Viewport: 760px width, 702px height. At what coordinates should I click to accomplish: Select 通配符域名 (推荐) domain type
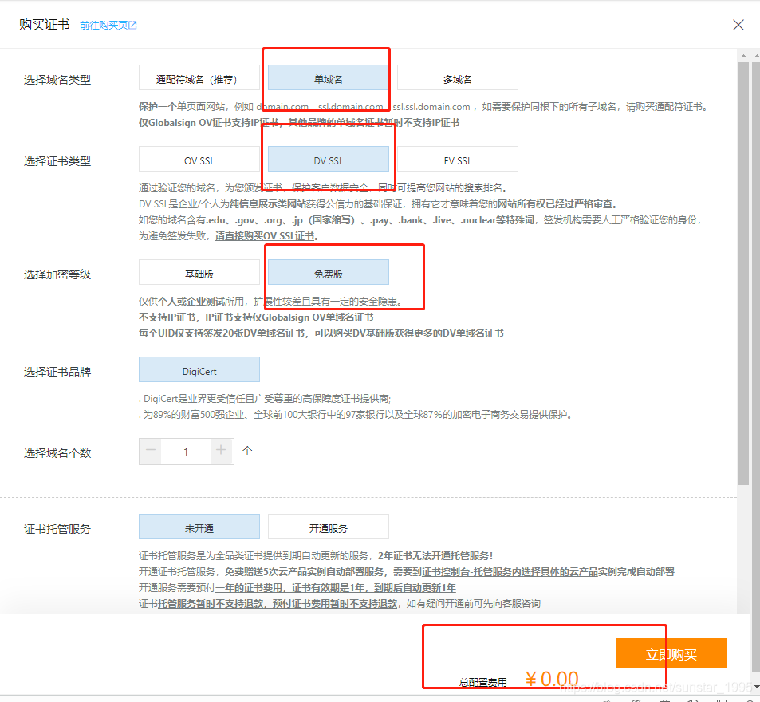point(199,78)
